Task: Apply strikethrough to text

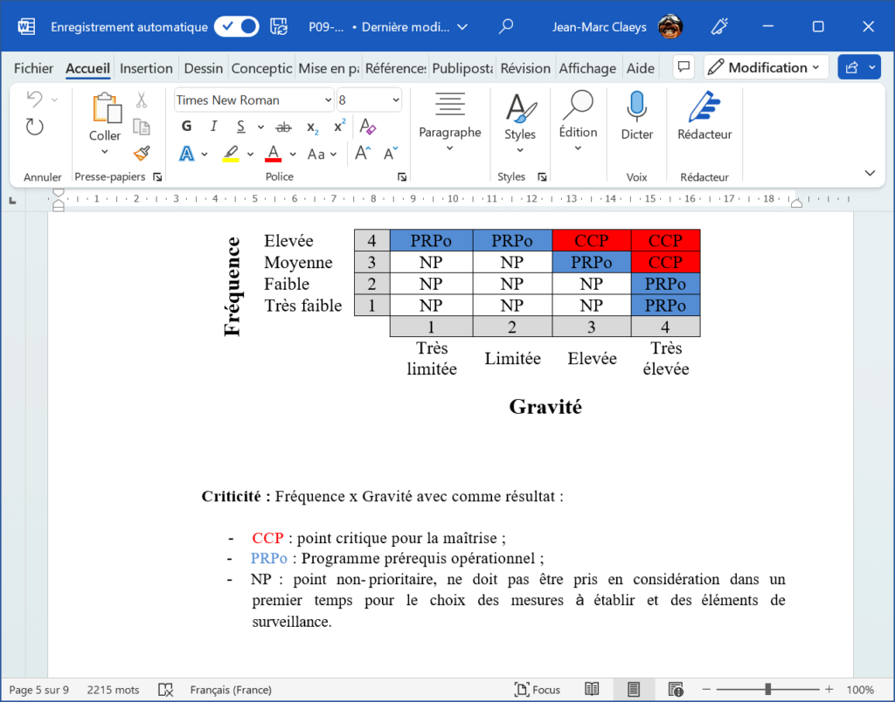Action: [284, 127]
